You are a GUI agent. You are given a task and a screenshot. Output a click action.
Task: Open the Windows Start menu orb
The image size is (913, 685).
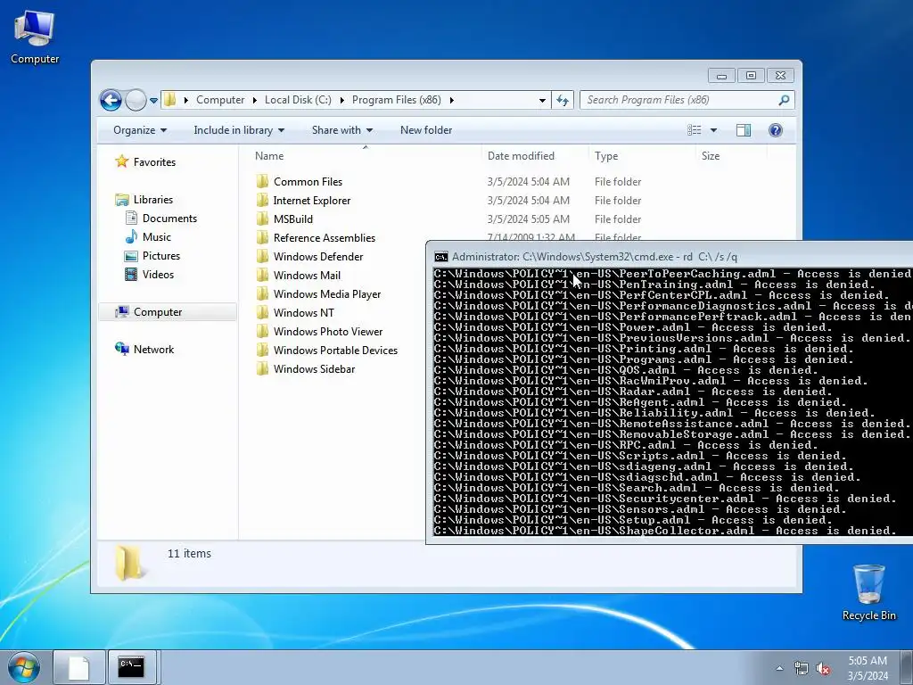[24, 667]
